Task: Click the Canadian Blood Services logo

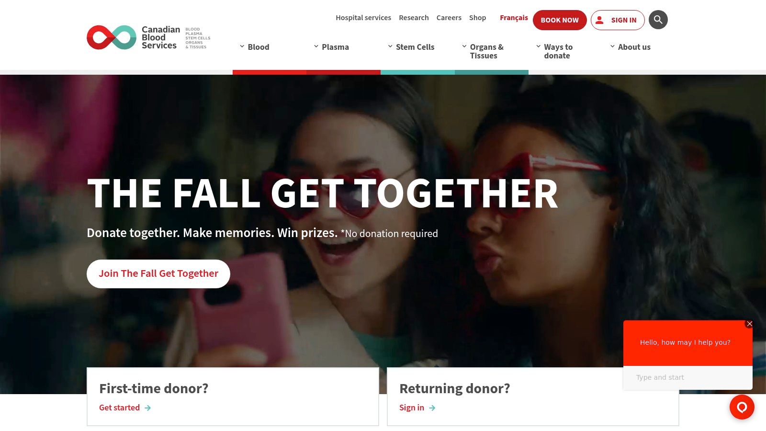Action: tap(148, 37)
